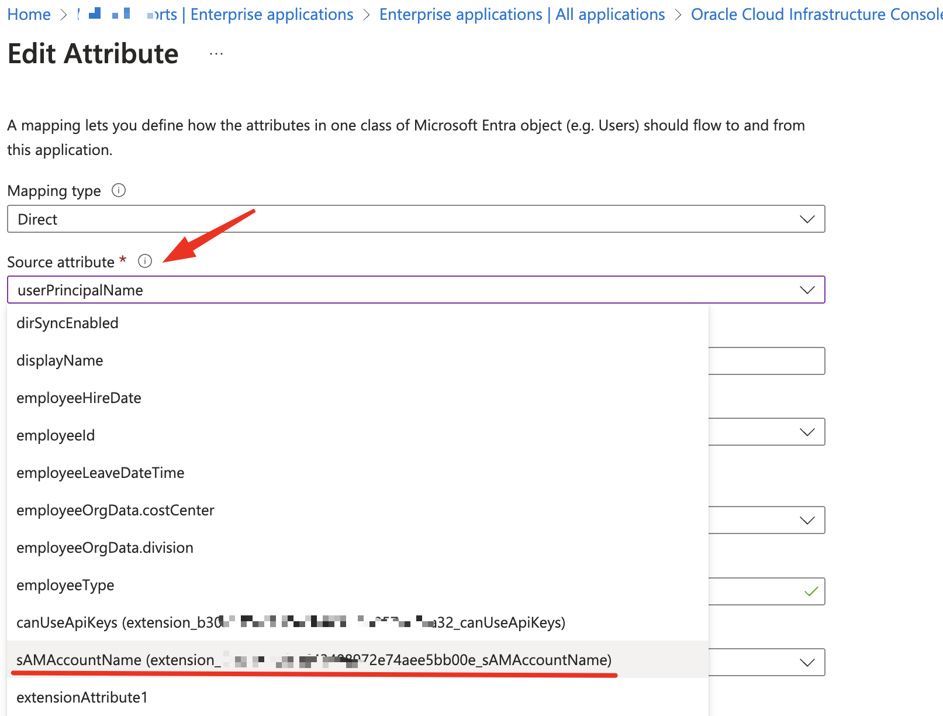Click the Mapping type info icon
Image resolution: width=943 pixels, height=716 pixels.
point(119,191)
